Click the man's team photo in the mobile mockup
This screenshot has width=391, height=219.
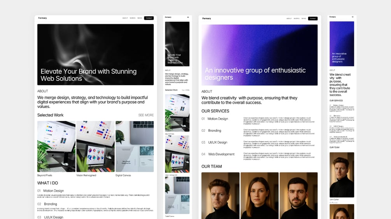pos(342,175)
